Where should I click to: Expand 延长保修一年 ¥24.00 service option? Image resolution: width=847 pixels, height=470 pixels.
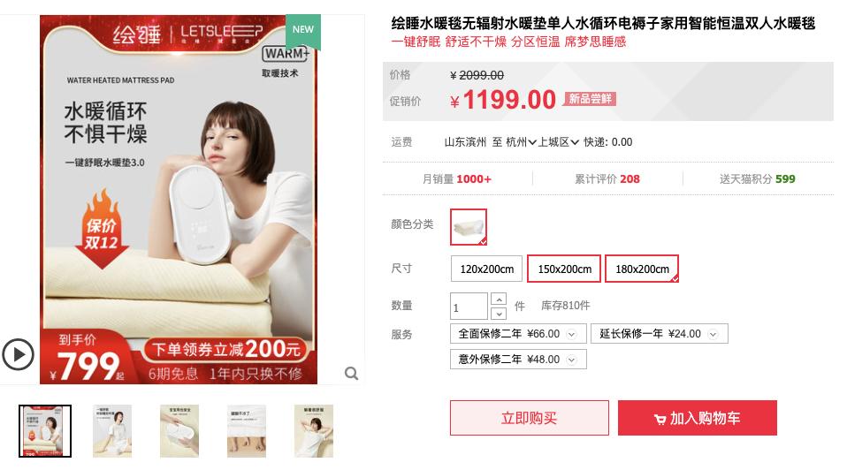pos(659,333)
